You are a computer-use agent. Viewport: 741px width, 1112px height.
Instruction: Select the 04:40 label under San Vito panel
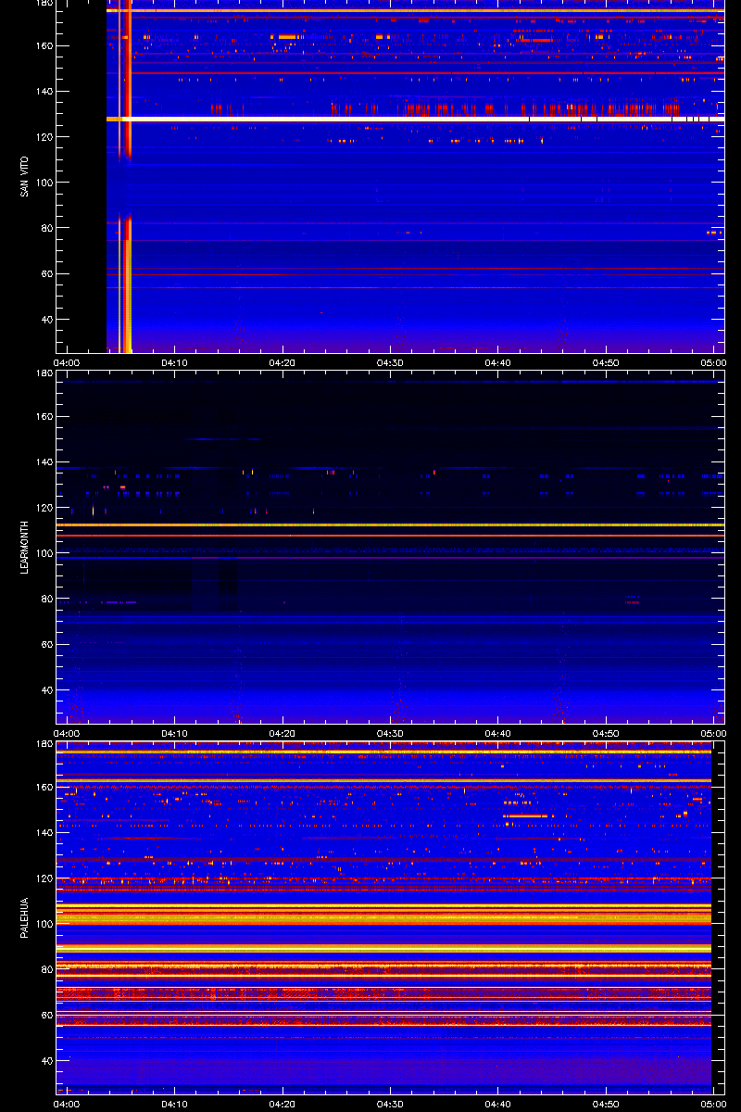pos(498,362)
